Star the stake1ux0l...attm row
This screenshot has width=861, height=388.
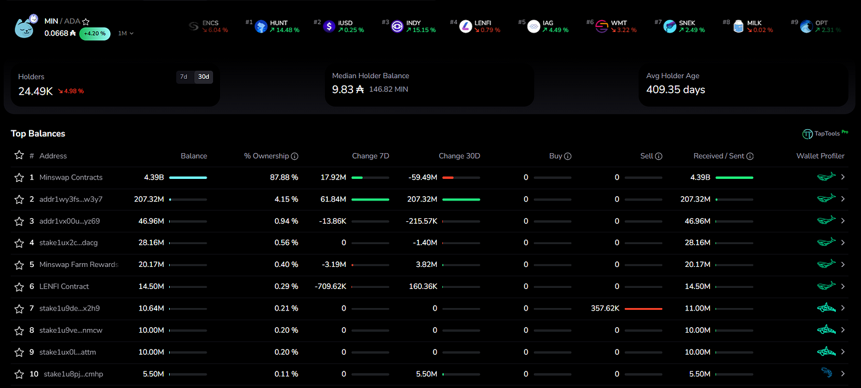coord(19,352)
